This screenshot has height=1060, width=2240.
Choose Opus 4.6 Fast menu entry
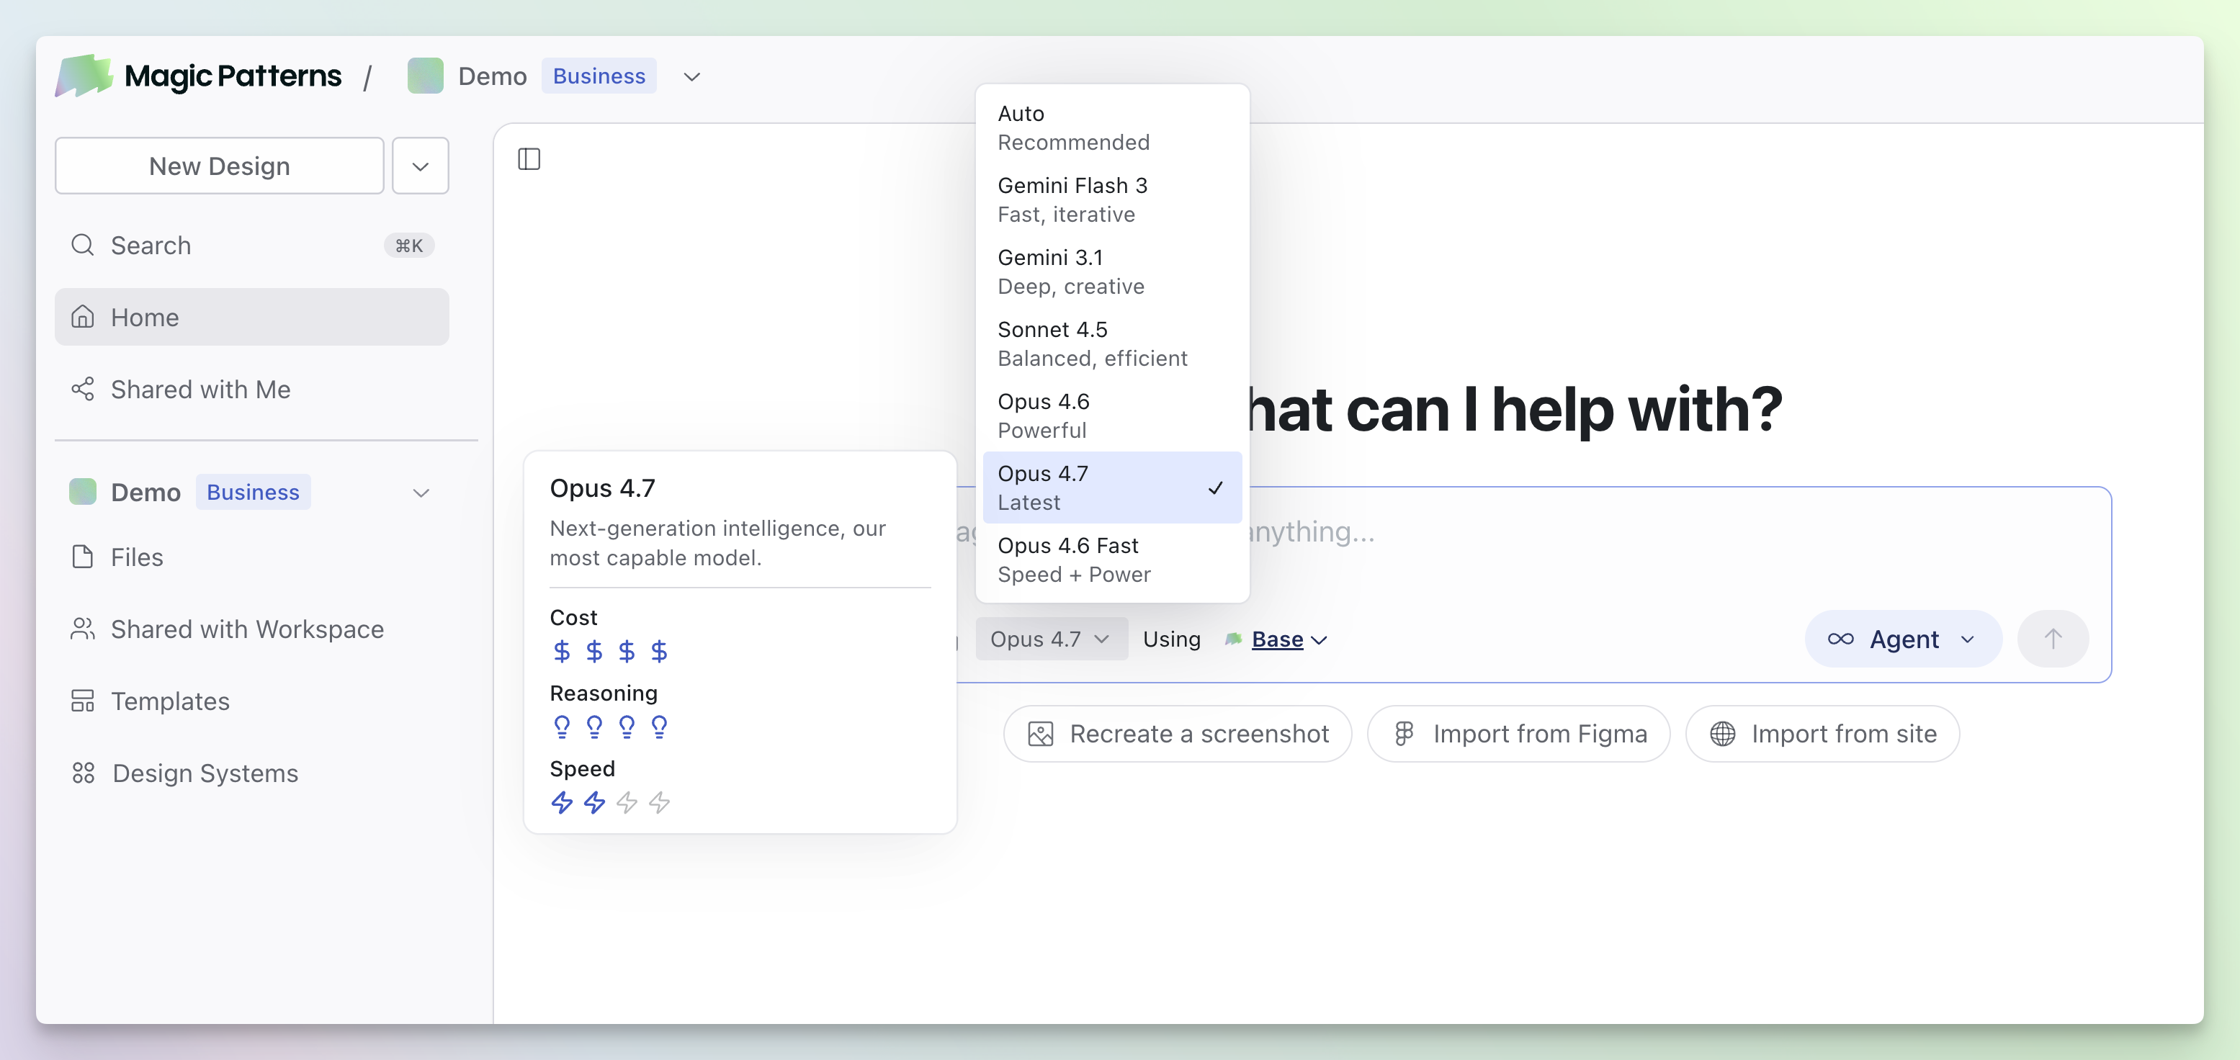pos(1111,559)
